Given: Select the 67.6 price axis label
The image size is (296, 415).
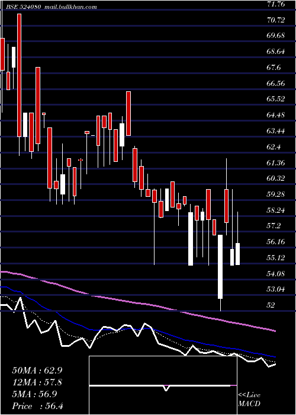Looking at the screenshot, I should [274, 68].
